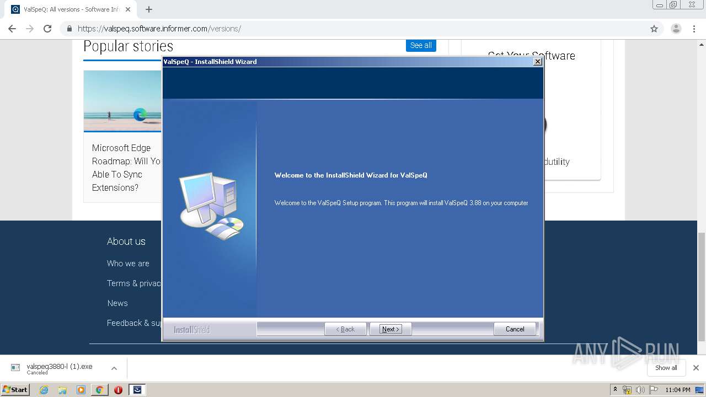Show all downloads
The image size is (706, 397).
coord(666,368)
